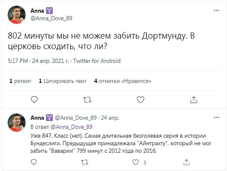The width and height of the screenshot is (227, 171).
Task: Click the @Anna_Dove_89 mention in reply line
Action: pos(71,127)
